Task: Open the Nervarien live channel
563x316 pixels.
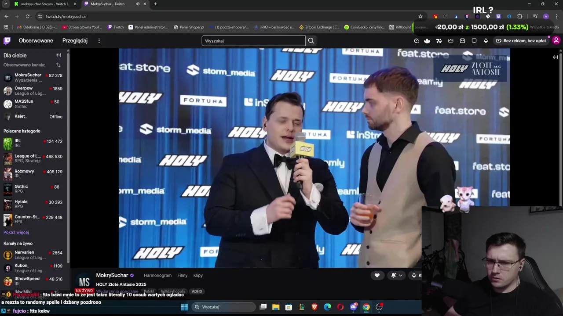Action: tap(33, 255)
